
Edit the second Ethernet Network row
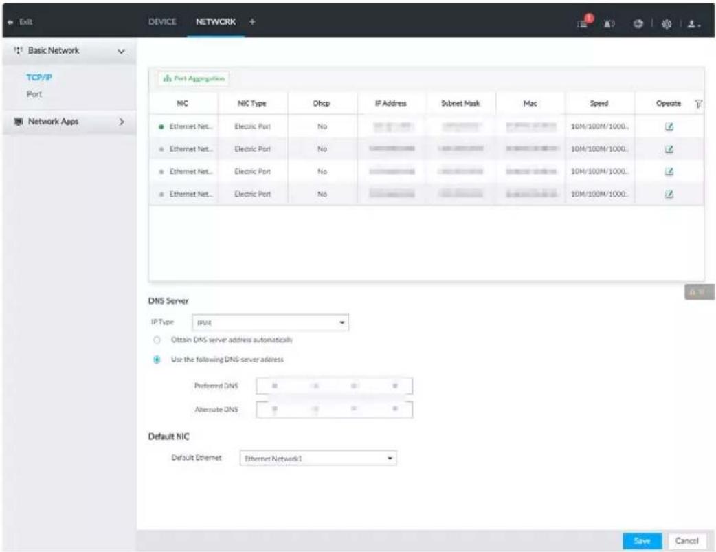[669, 149]
